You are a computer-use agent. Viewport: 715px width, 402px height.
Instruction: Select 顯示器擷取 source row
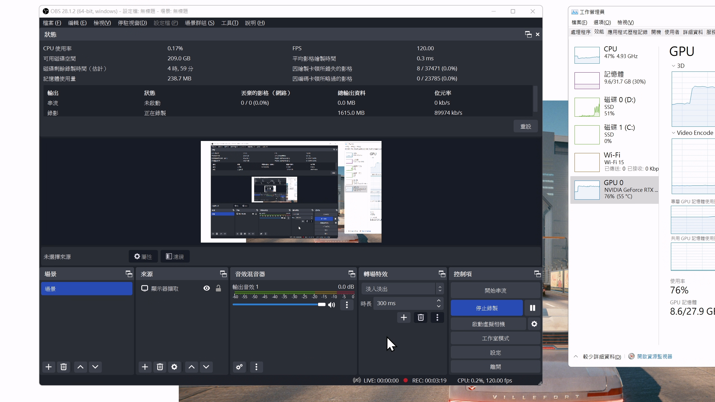point(182,288)
